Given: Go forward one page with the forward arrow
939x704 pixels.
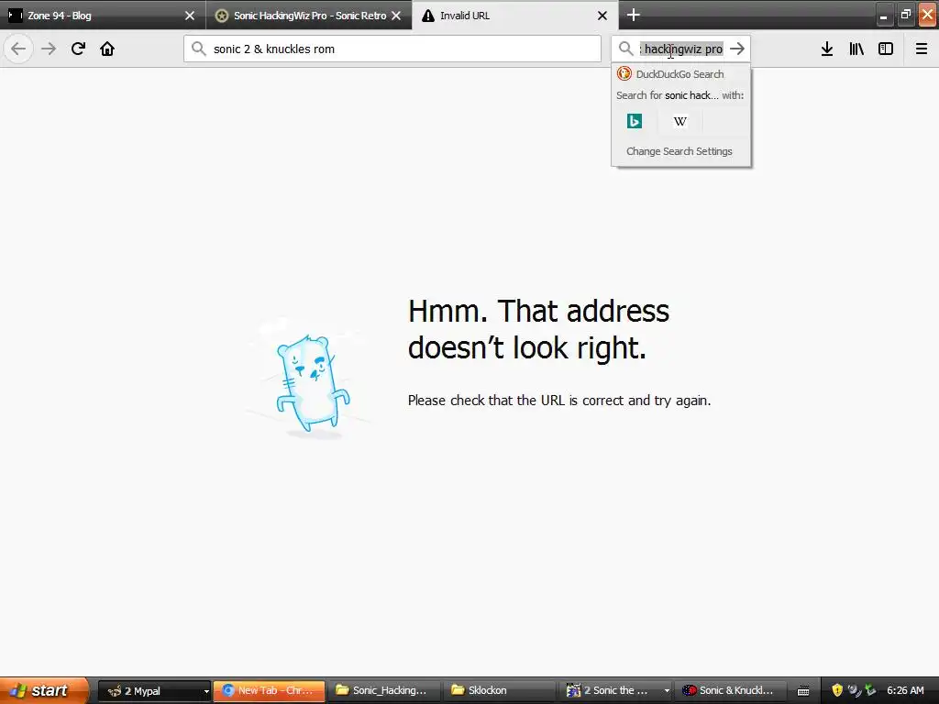Looking at the screenshot, I should coord(49,49).
